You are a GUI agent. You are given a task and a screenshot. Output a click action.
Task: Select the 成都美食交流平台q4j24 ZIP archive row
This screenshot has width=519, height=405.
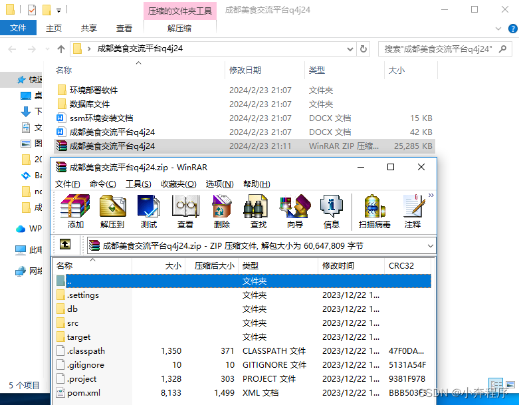point(245,146)
